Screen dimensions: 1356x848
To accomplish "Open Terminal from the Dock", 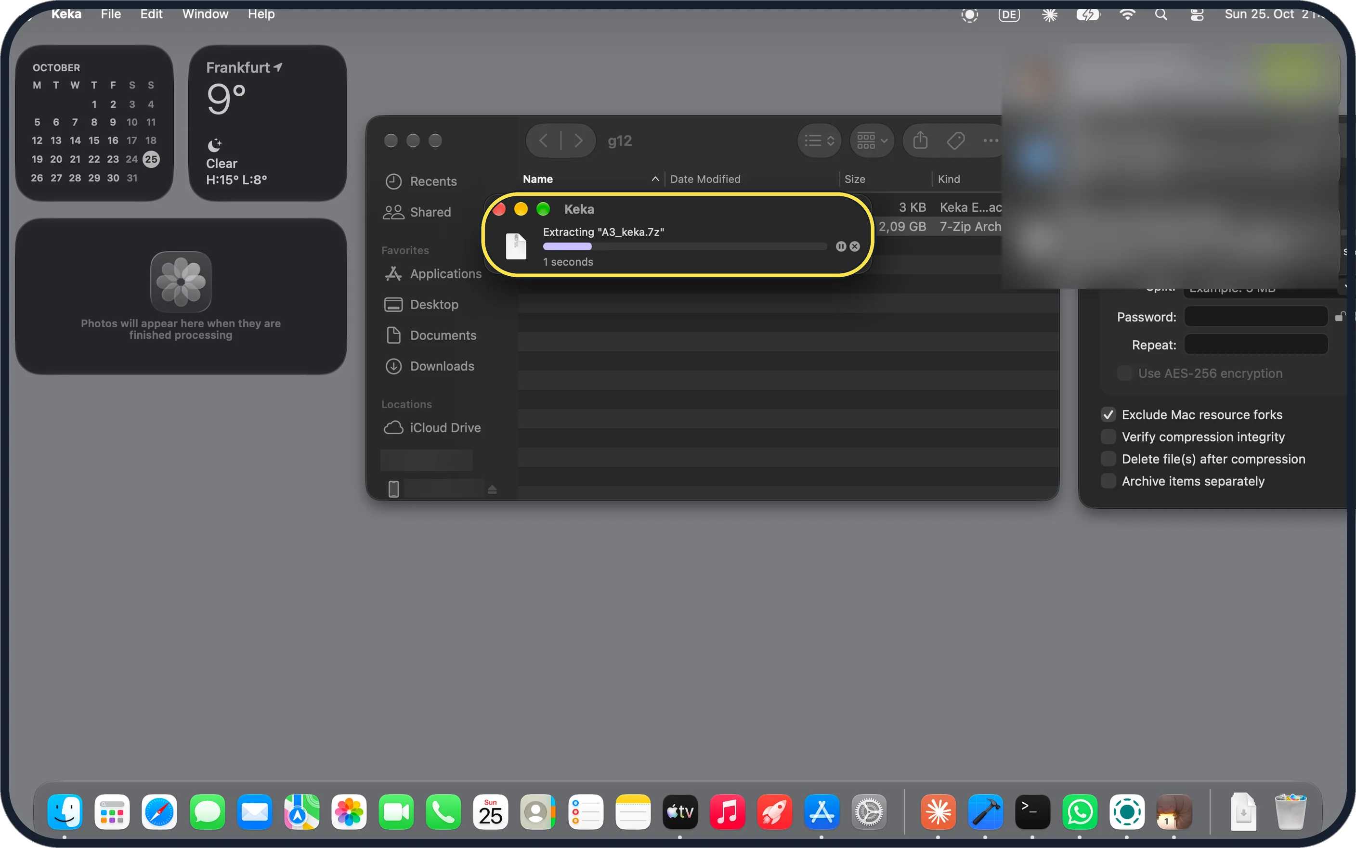I will point(1032,811).
